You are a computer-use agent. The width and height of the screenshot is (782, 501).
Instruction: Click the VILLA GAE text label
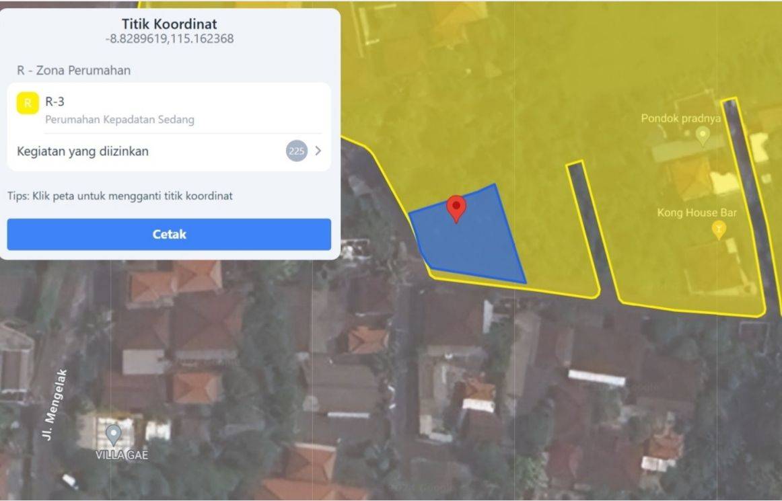pyautogui.click(x=122, y=455)
